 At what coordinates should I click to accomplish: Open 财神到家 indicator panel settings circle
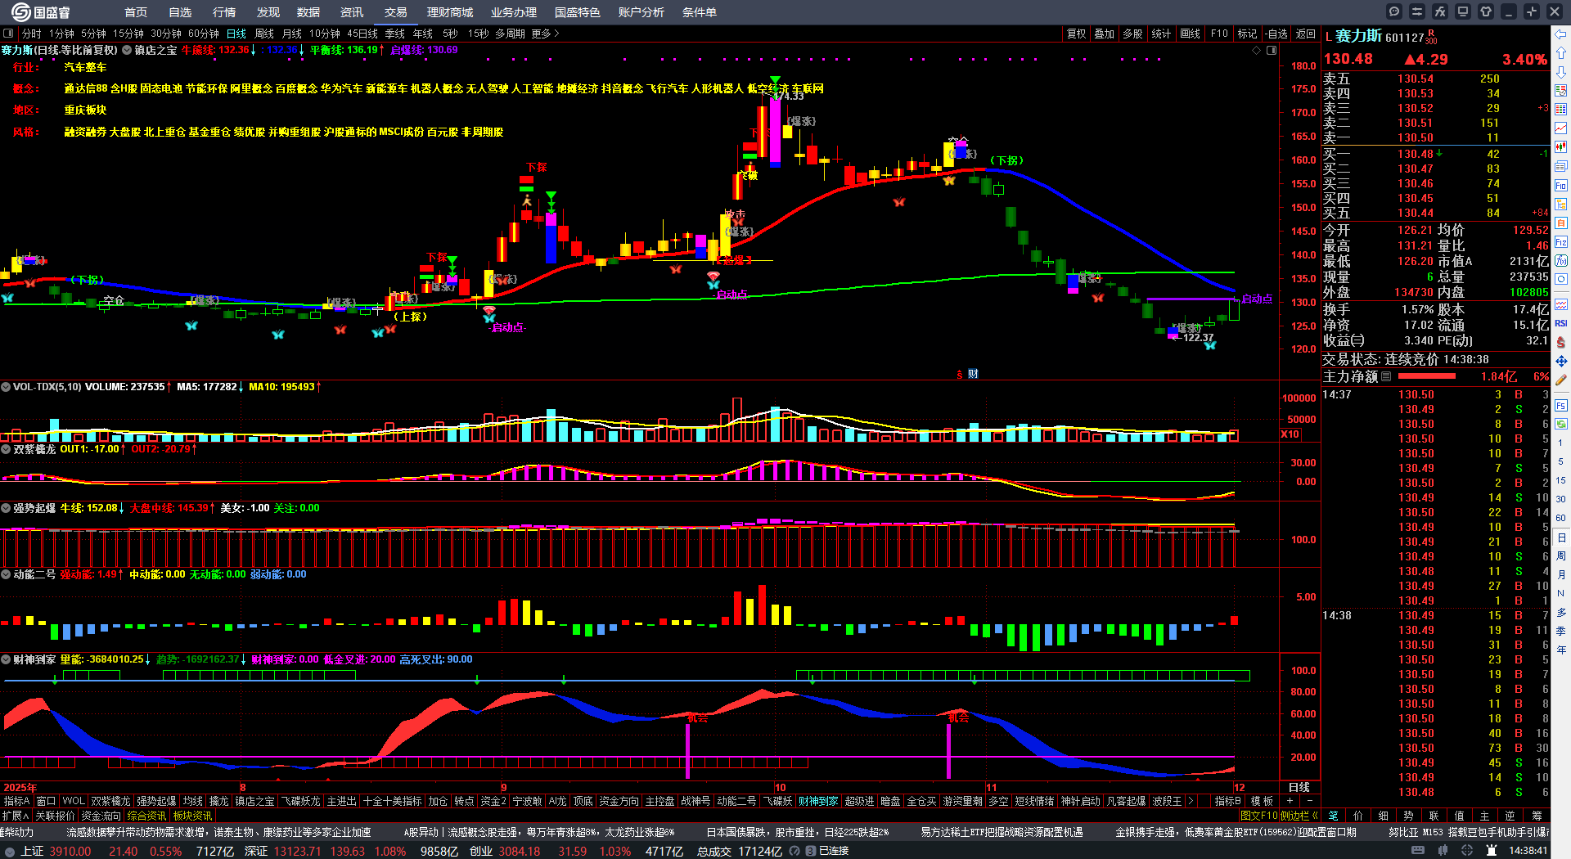(x=6, y=659)
